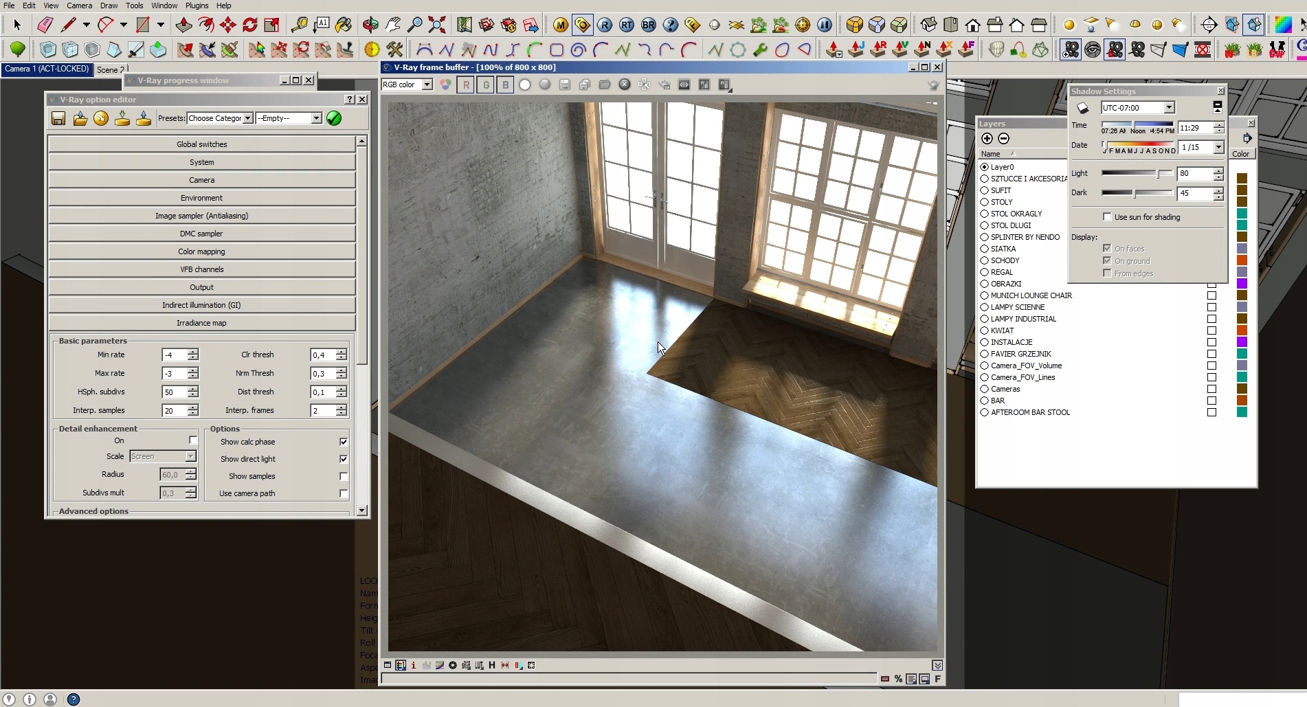The image size is (1307, 707).
Task: Toggle red channel in frame buffer
Action: pos(467,85)
